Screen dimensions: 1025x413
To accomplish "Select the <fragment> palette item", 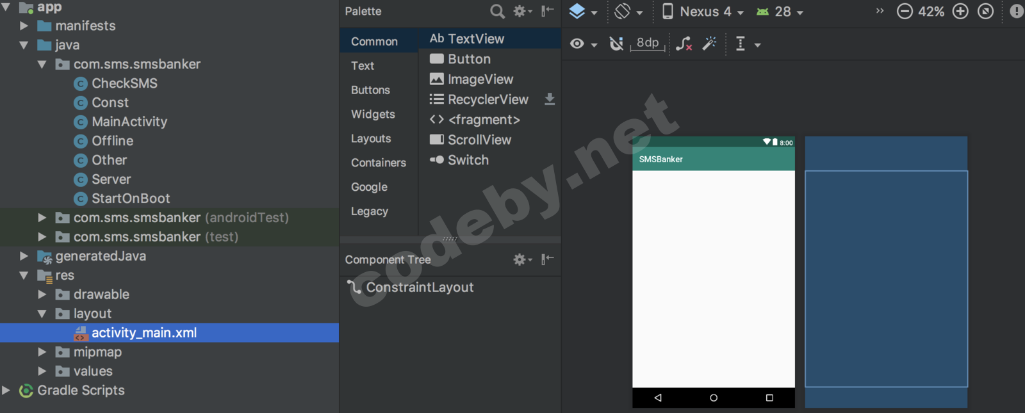I will coord(490,120).
